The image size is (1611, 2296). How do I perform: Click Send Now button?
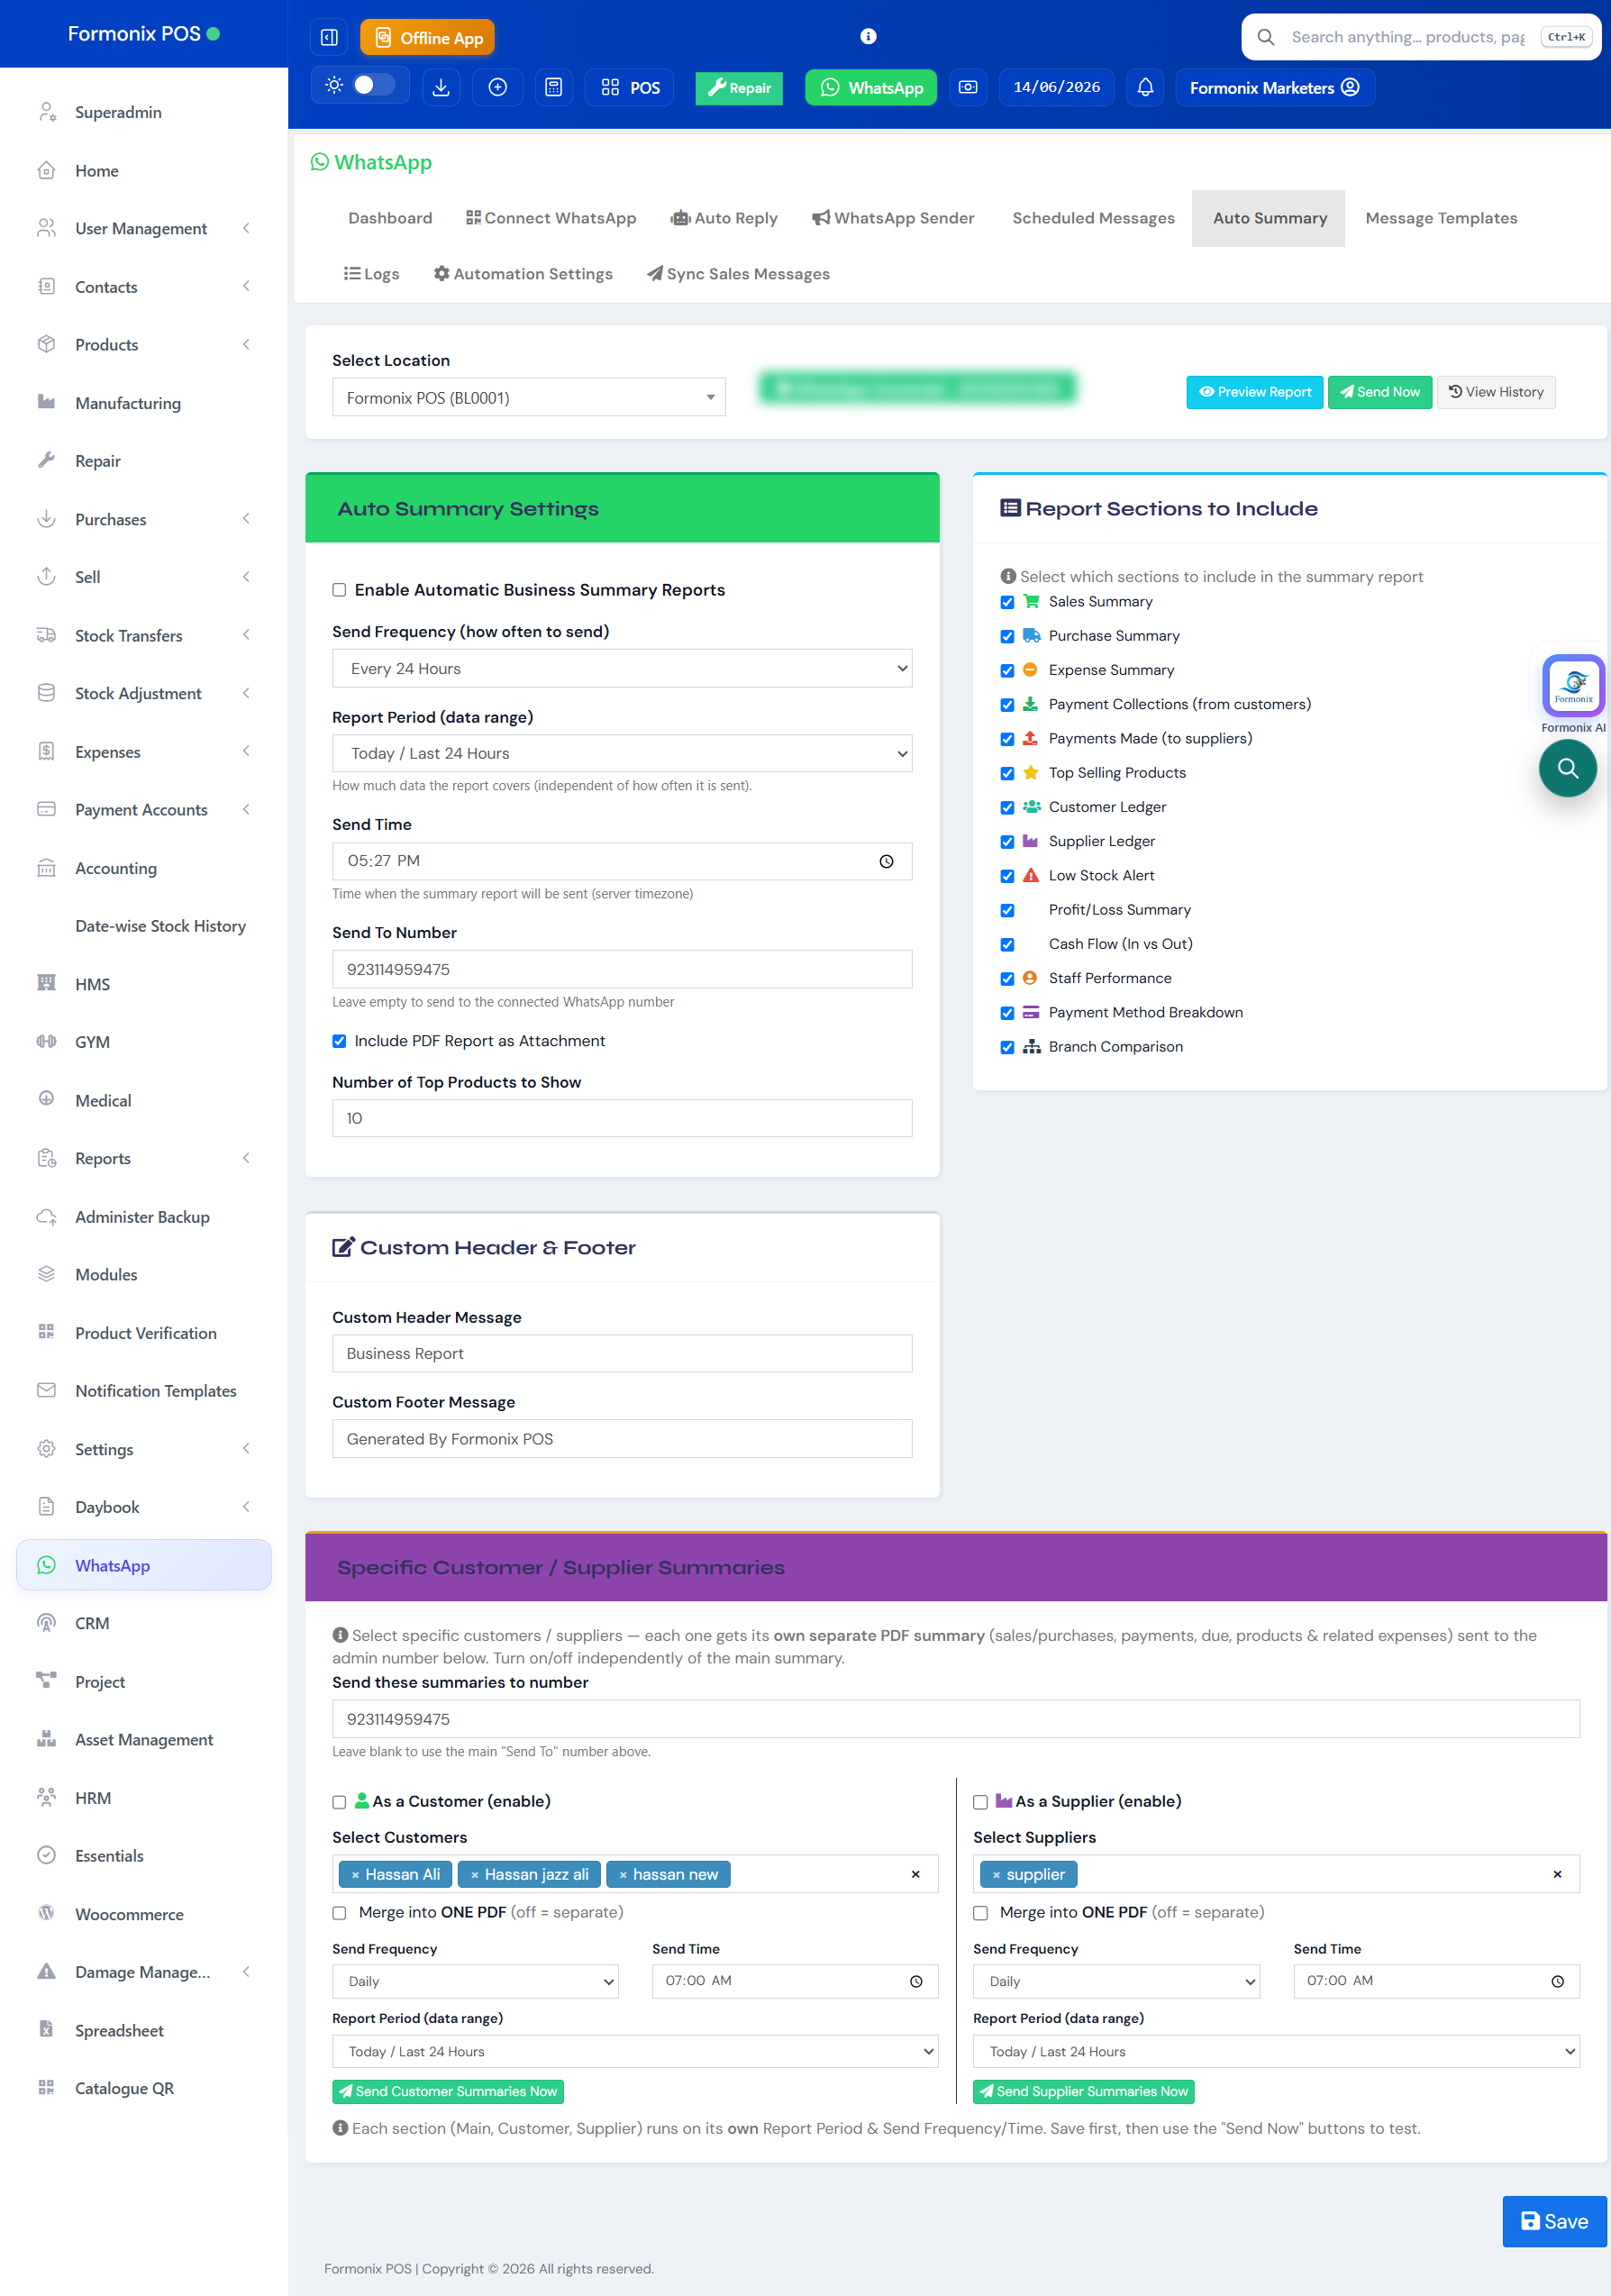tap(1380, 392)
